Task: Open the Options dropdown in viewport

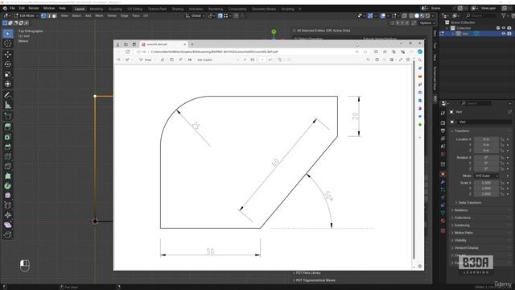Action: pyautogui.click(x=427, y=23)
